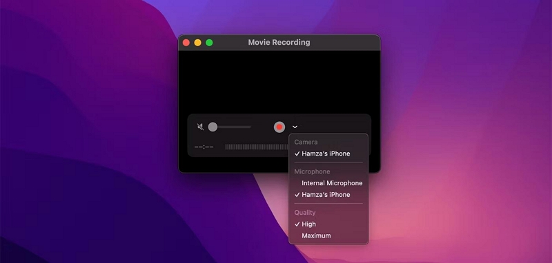Screen dimensions: 552x263
Task: Click the muted speaker icon
Action: point(200,127)
